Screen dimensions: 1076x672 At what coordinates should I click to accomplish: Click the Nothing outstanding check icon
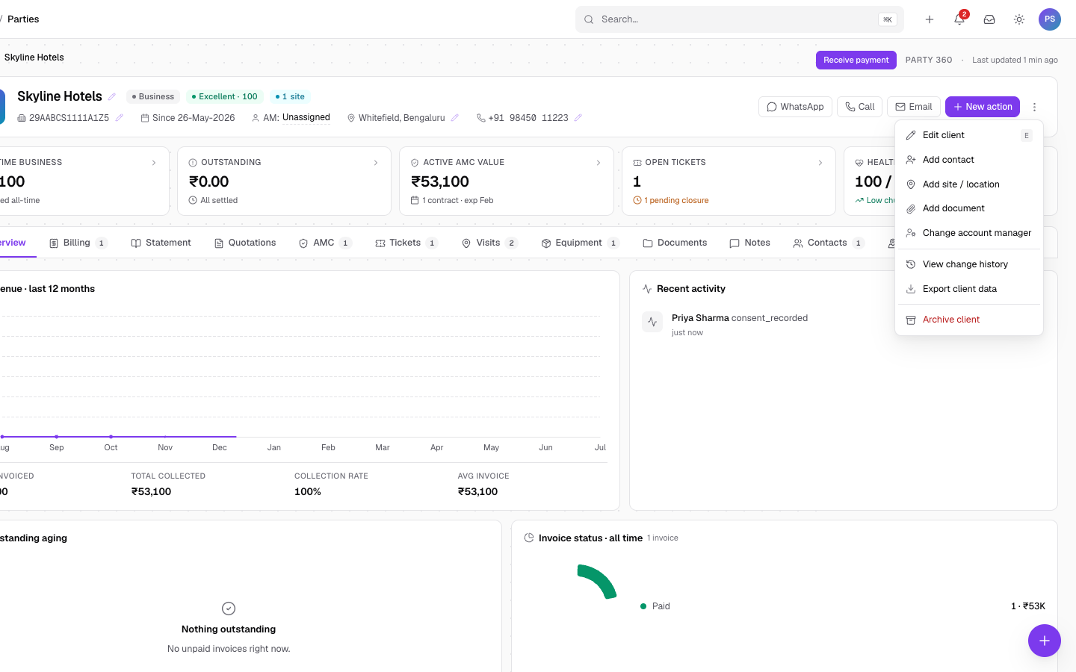(229, 609)
